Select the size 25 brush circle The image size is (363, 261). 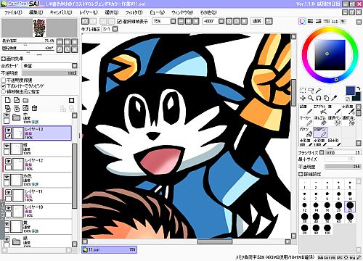[x=350, y=206]
